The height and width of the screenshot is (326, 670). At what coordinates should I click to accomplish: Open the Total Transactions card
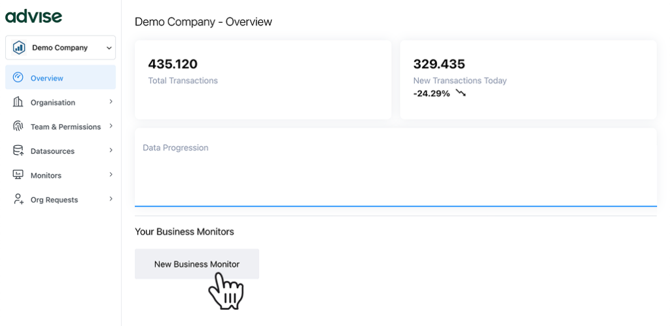262,79
